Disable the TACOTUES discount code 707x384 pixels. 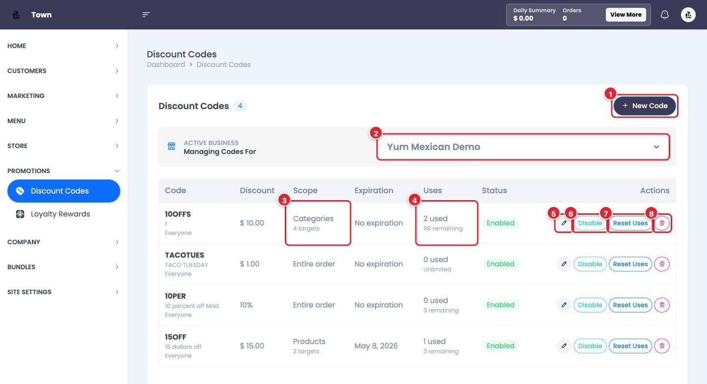[x=590, y=264]
